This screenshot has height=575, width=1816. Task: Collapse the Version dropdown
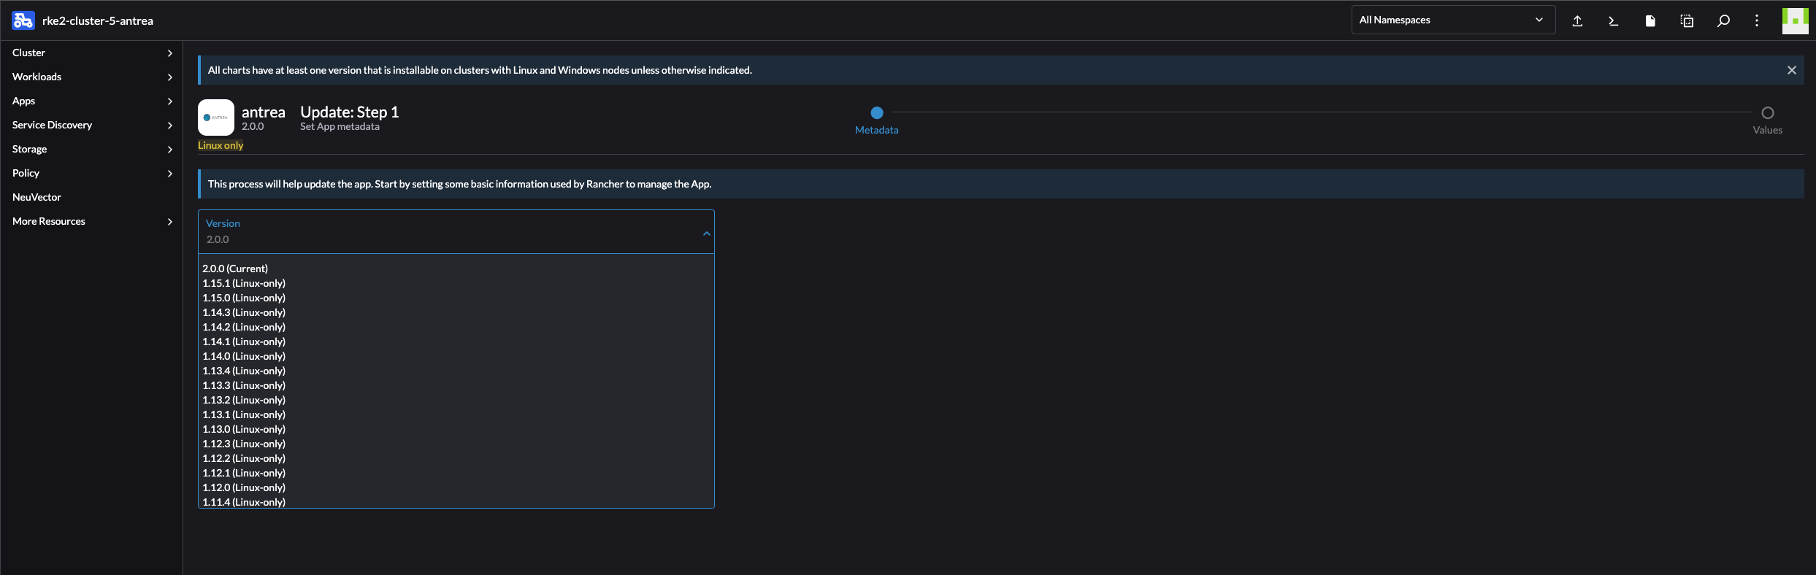click(707, 234)
